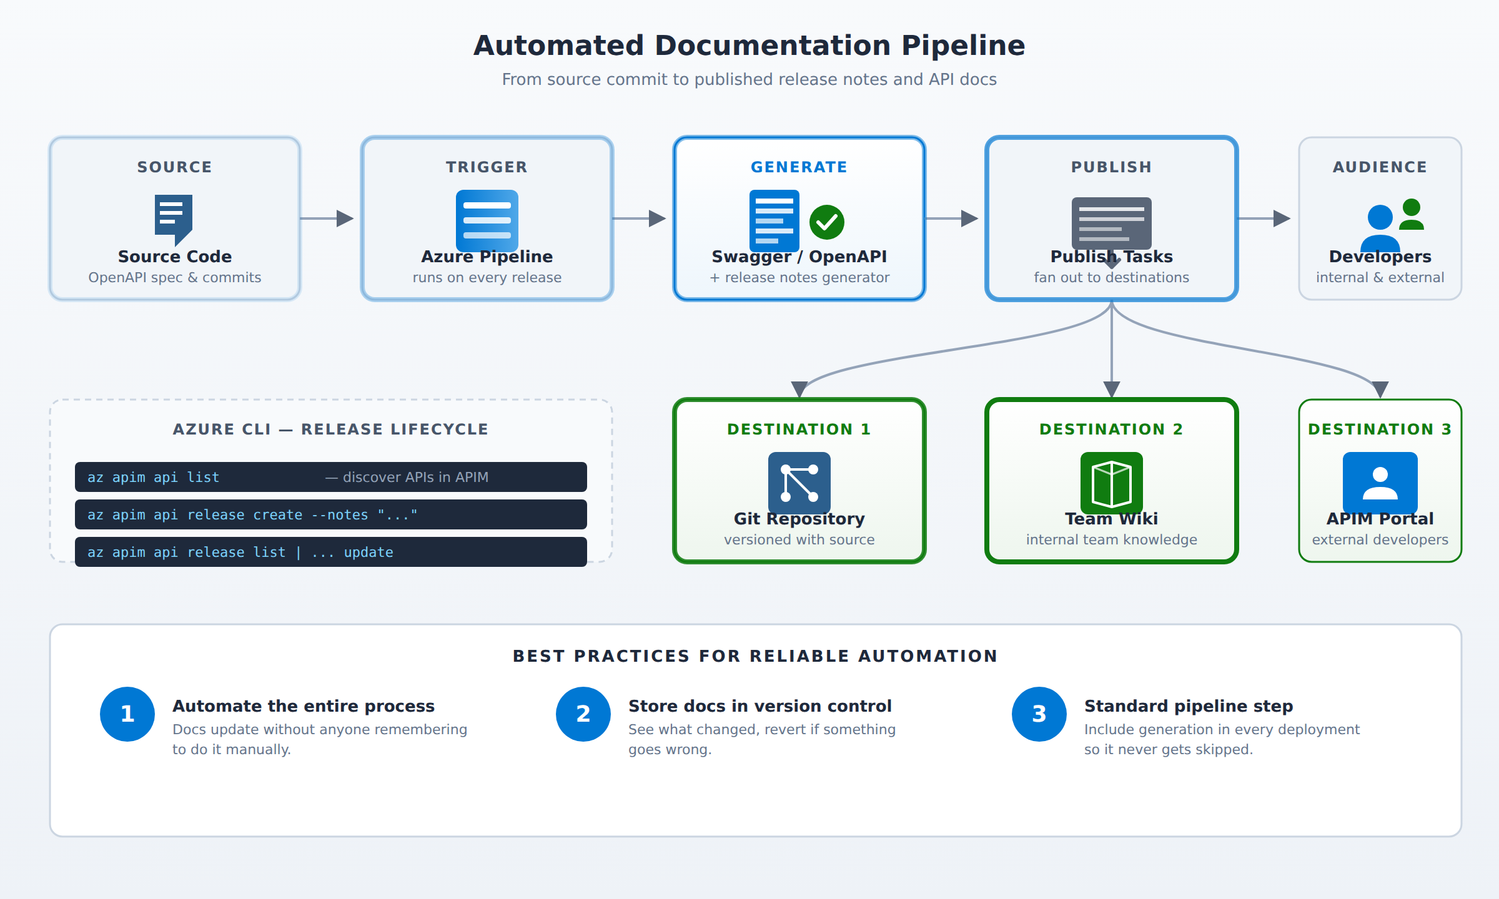Click the 'Azure Pipeline' label
Viewport: 1499px width, 899px height.
tap(487, 257)
